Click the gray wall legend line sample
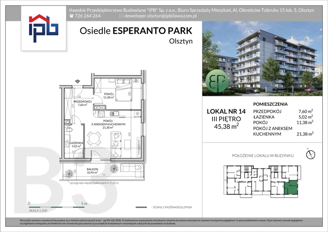The height and width of the screenshot is (232, 328). (x=141, y=207)
